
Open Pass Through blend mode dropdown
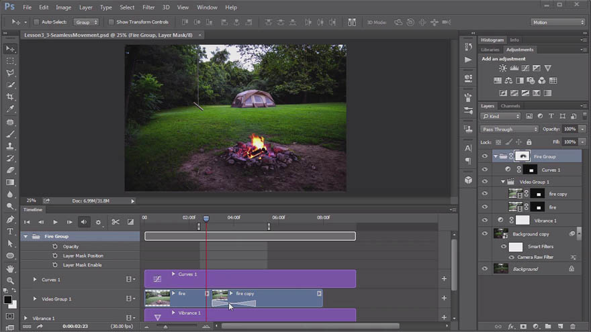click(x=509, y=129)
